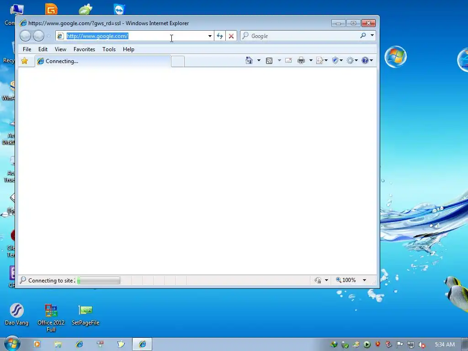The image size is (468, 351).
Task: Open the Home button dropdown arrow
Action: pos(259,61)
